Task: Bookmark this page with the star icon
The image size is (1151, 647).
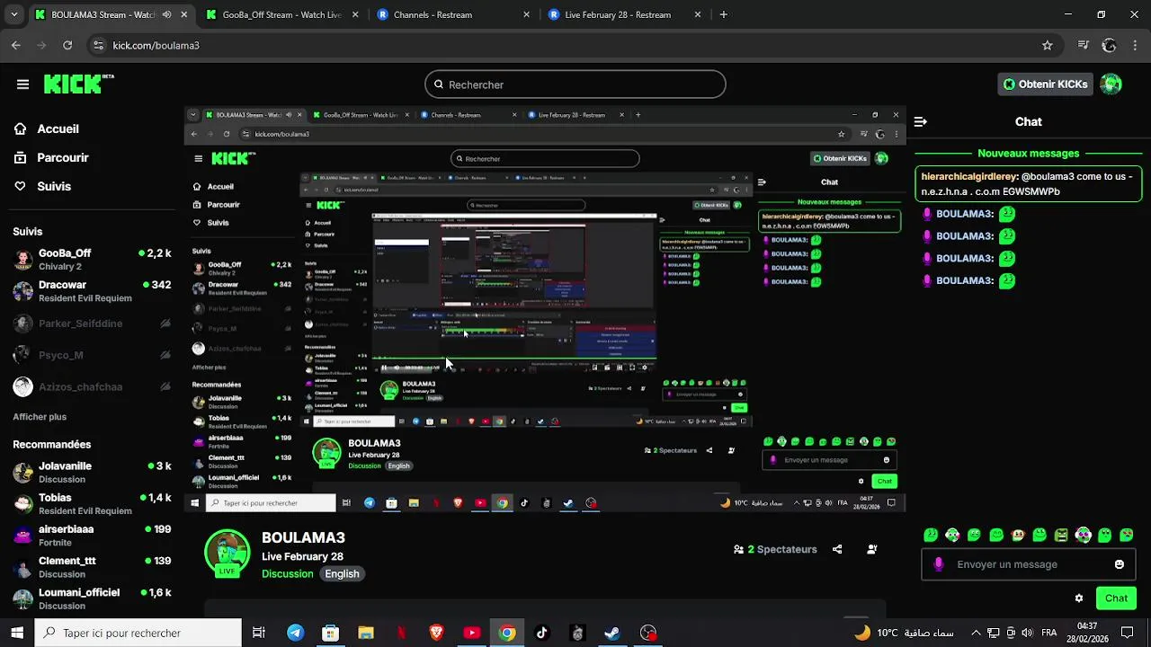Action: (x=1047, y=45)
